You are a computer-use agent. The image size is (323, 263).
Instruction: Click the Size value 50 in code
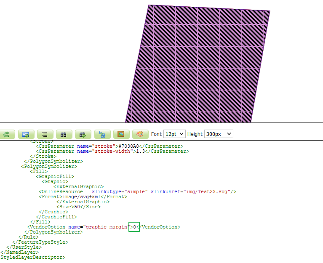coord(77,207)
